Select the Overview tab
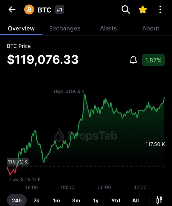This screenshot has width=172, height=206. click(21, 28)
